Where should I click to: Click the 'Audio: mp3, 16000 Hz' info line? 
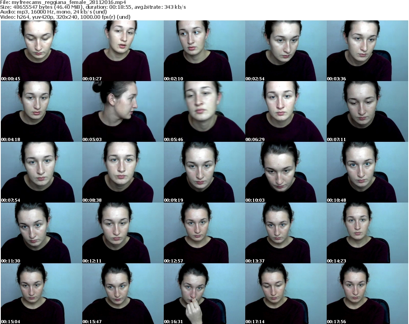click(x=54, y=12)
